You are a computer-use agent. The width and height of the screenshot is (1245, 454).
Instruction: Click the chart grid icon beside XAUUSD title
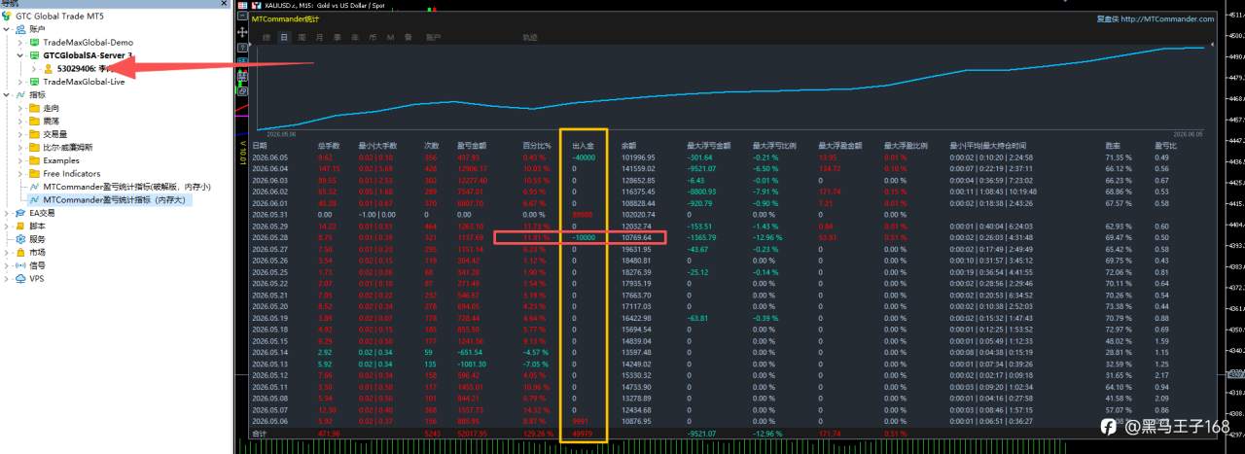click(x=244, y=5)
